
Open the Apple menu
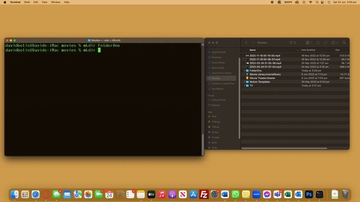click(4, 2)
